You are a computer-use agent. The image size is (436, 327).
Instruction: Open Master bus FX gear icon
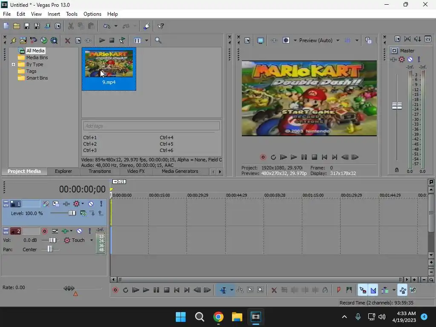[402, 59]
